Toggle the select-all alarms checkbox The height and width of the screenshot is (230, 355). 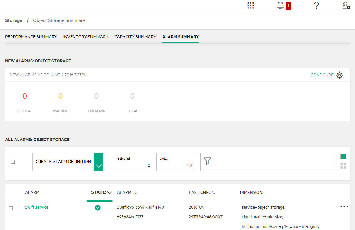[13, 162]
